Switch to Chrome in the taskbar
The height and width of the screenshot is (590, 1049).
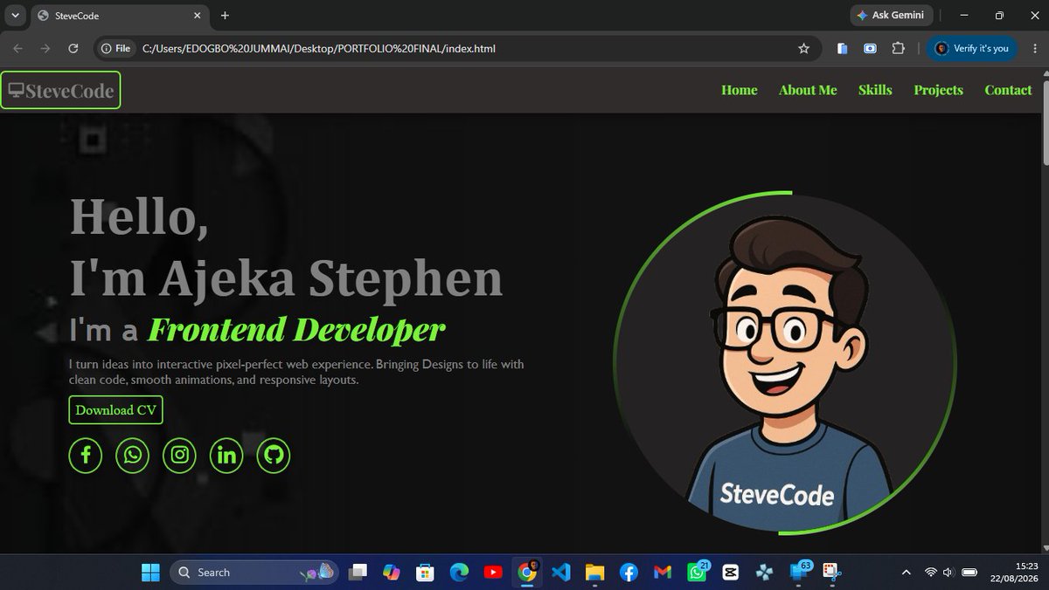pos(527,573)
